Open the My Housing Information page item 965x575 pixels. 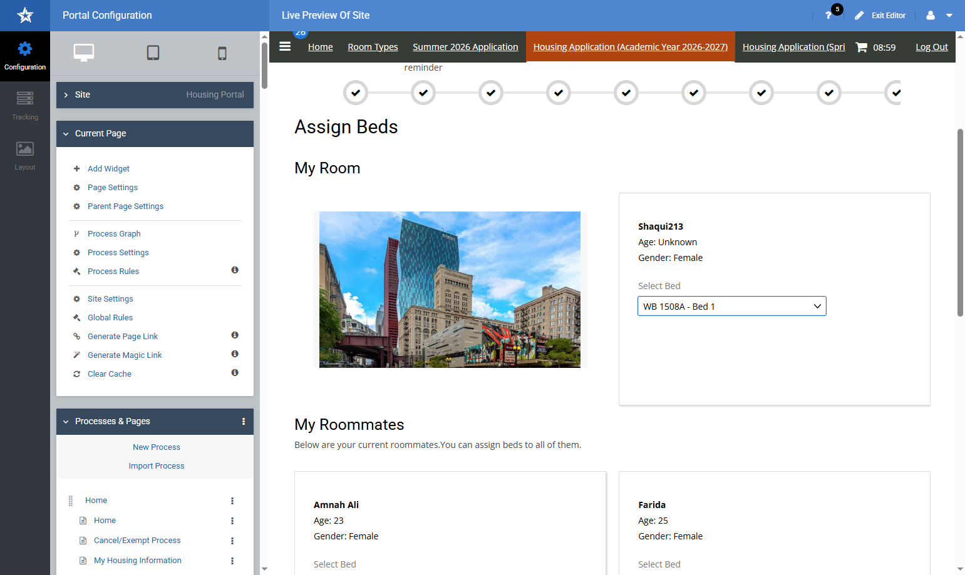pos(138,561)
